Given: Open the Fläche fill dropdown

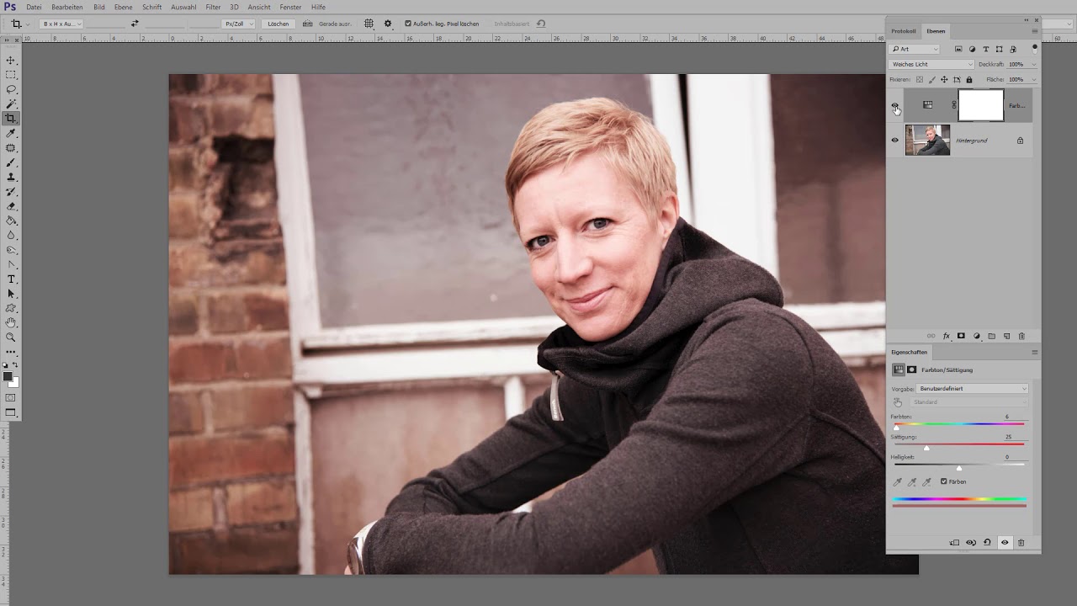Looking at the screenshot, I should (x=1034, y=80).
